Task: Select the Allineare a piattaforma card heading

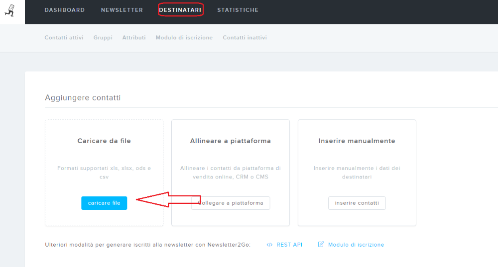Action: [x=231, y=141]
